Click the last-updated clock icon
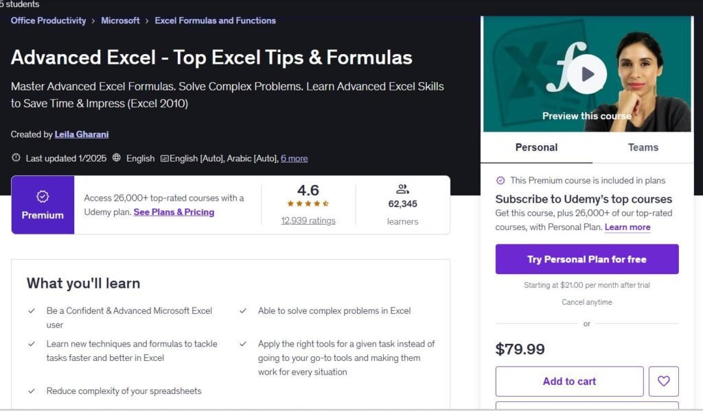The width and height of the screenshot is (703, 411). pos(16,158)
